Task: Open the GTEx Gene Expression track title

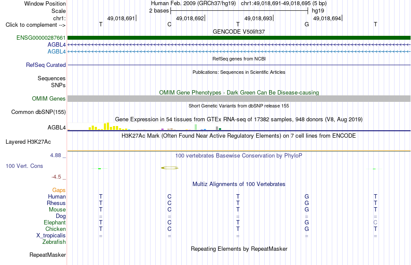Action: (239, 120)
